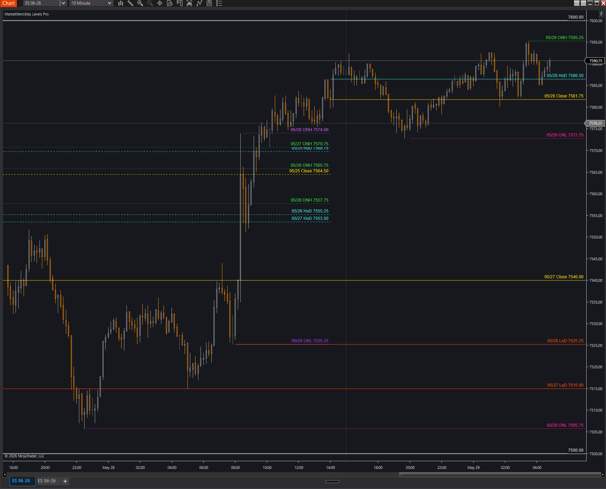Click the 05/28 HoD 7586.50 label
The height and width of the screenshot is (489, 606).
pos(565,76)
